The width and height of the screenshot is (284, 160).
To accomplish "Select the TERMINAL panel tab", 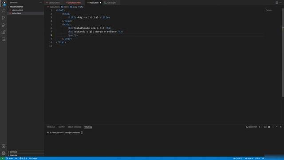I will [x=88, y=127].
